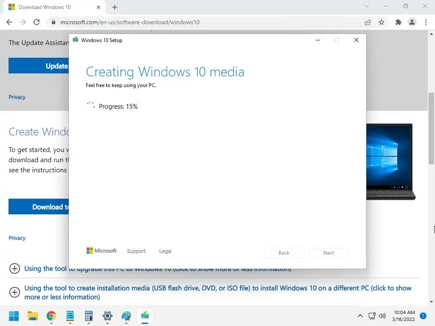Open Calculator from the taskbar

[x=89, y=316]
